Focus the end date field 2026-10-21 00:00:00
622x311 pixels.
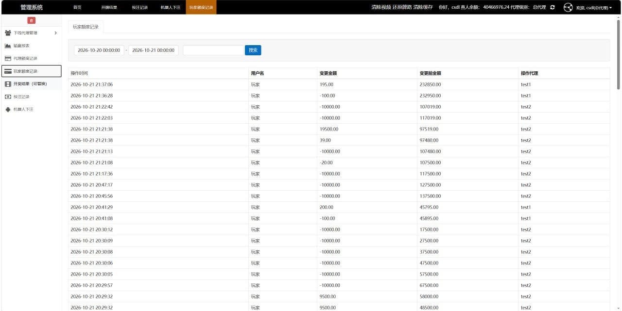click(154, 50)
